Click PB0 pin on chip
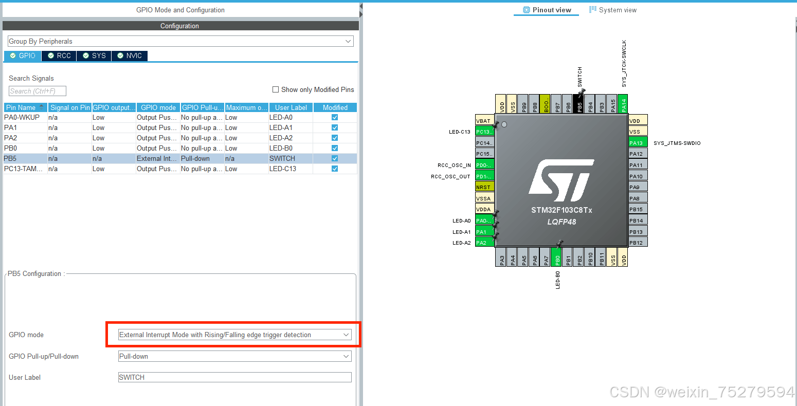The height and width of the screenshot is (406, 797). tap(557, 257)
